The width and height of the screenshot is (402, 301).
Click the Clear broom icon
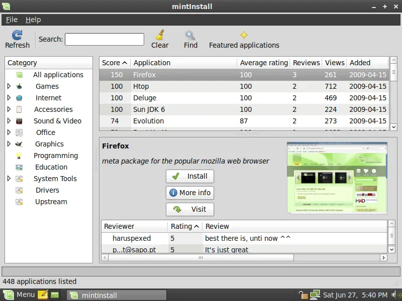160,35
